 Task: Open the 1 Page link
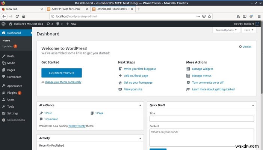99,113
